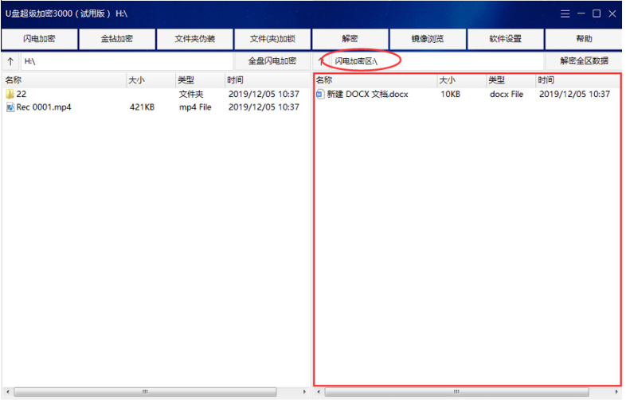Select the Rec 0001.mp4 file icon
Screen dimensions: 626x400
[x=10, y=107]
